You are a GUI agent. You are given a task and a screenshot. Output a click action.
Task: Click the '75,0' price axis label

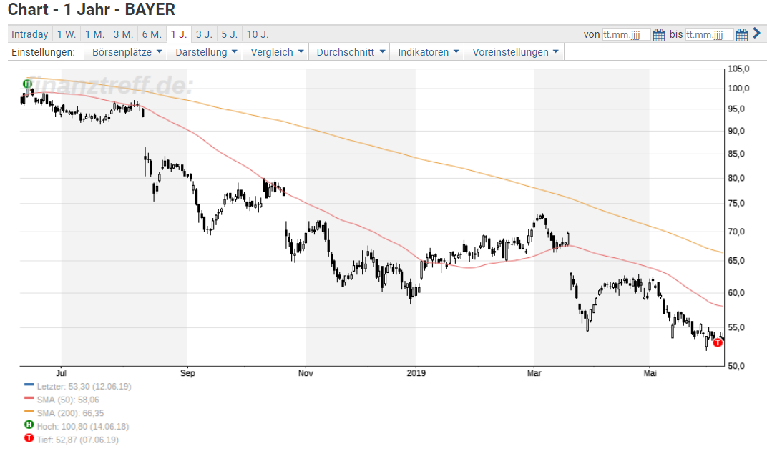click(x=737, y=204)
